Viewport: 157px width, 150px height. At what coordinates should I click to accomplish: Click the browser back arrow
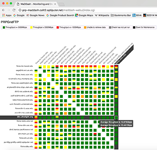[4, 10]
